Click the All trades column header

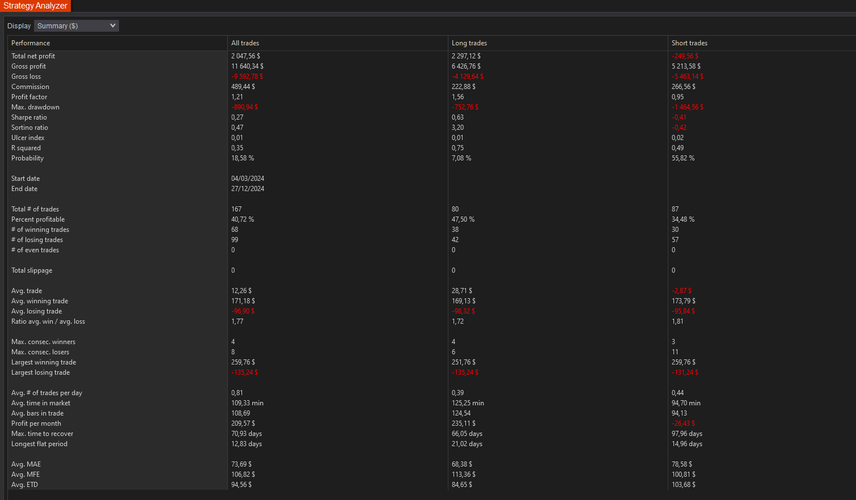coord(245,43)
